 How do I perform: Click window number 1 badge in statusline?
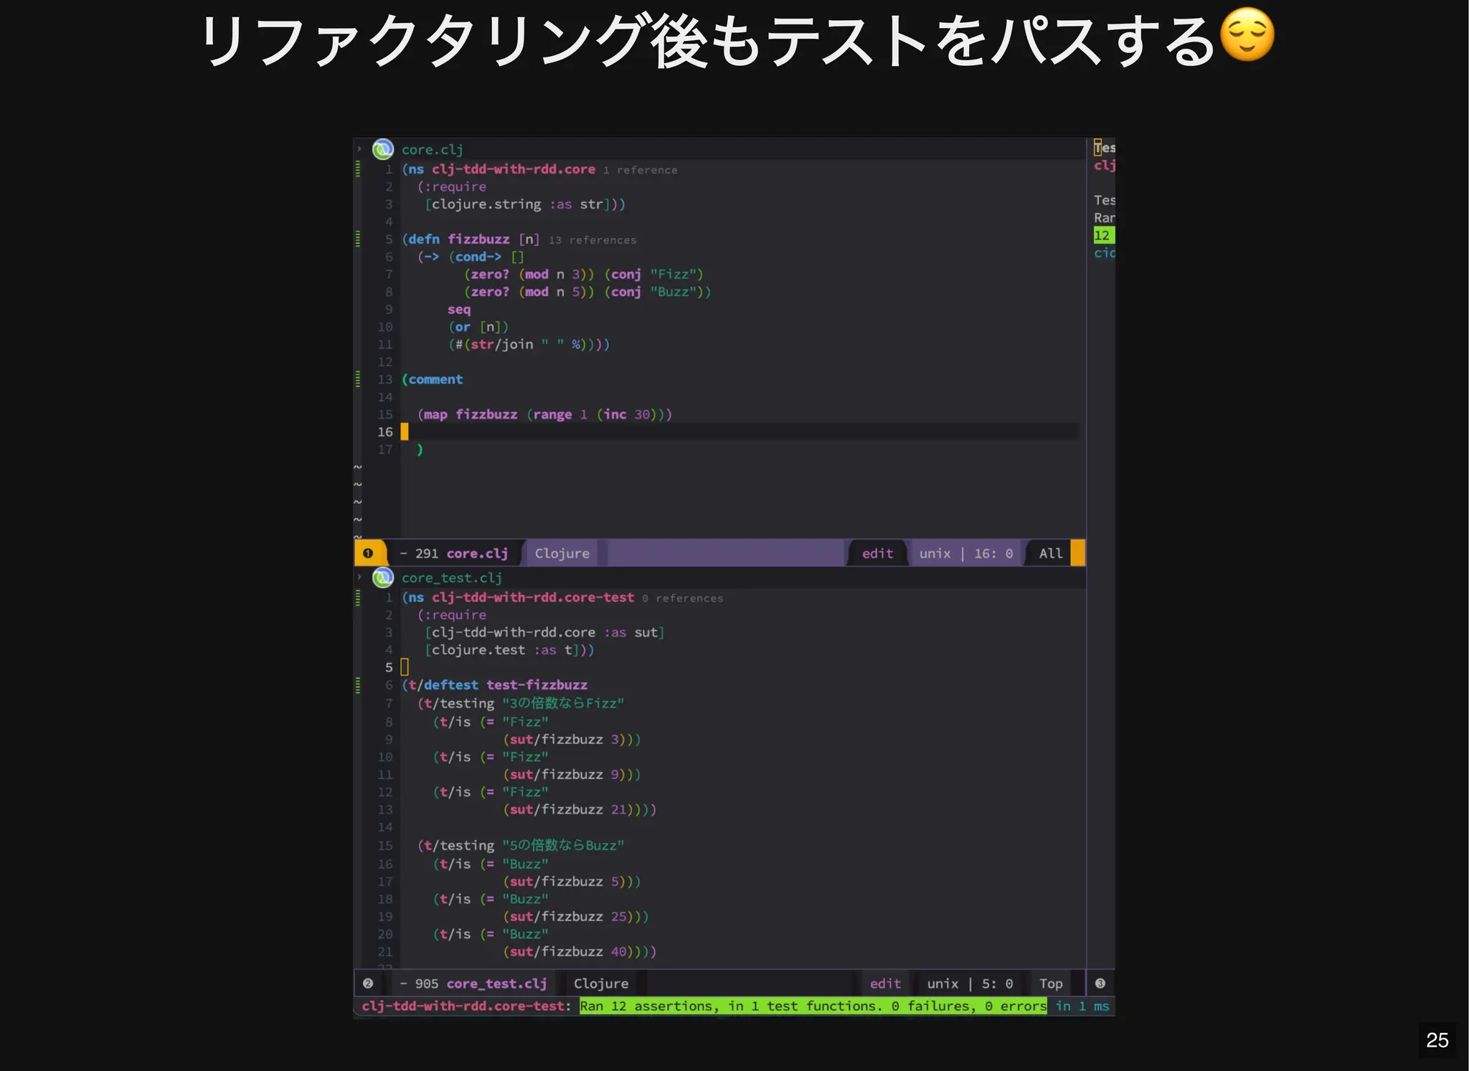pos(368,553)
